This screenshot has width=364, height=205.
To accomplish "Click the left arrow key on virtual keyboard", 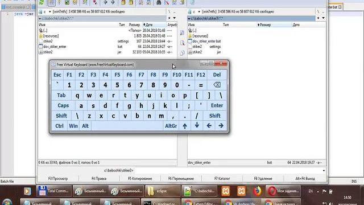I will 209,126.
